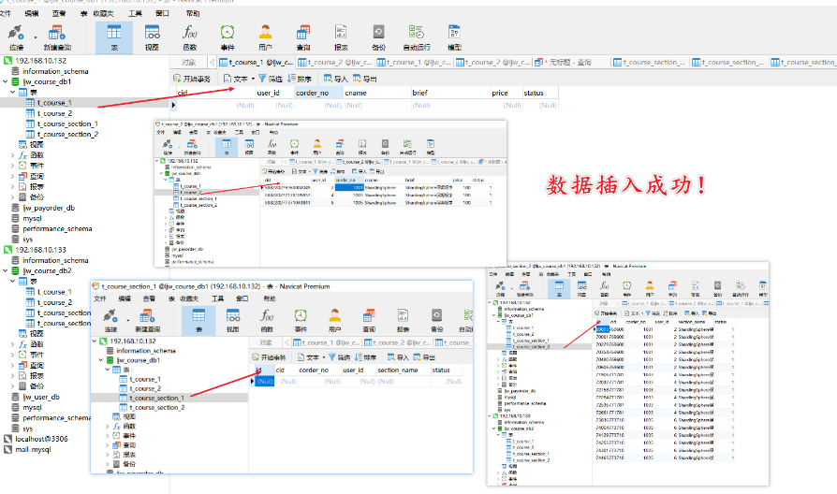This screenshot has width=837, height=494.
Task: Open the 查询 query icon in main toolbar
Action: (303, 37)
